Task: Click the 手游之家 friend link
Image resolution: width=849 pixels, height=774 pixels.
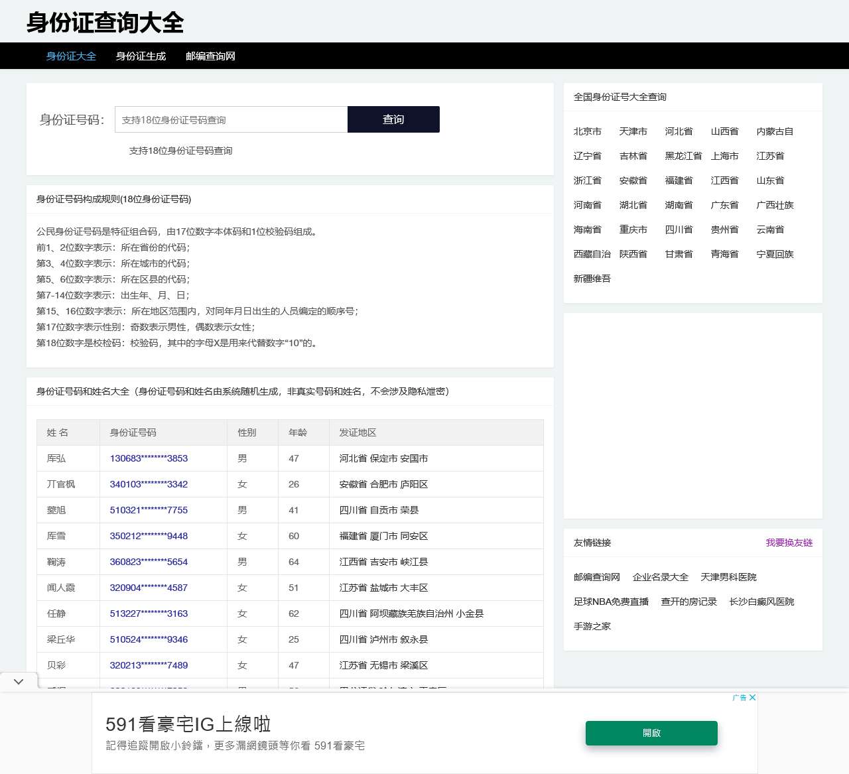Action: point(591,625)
